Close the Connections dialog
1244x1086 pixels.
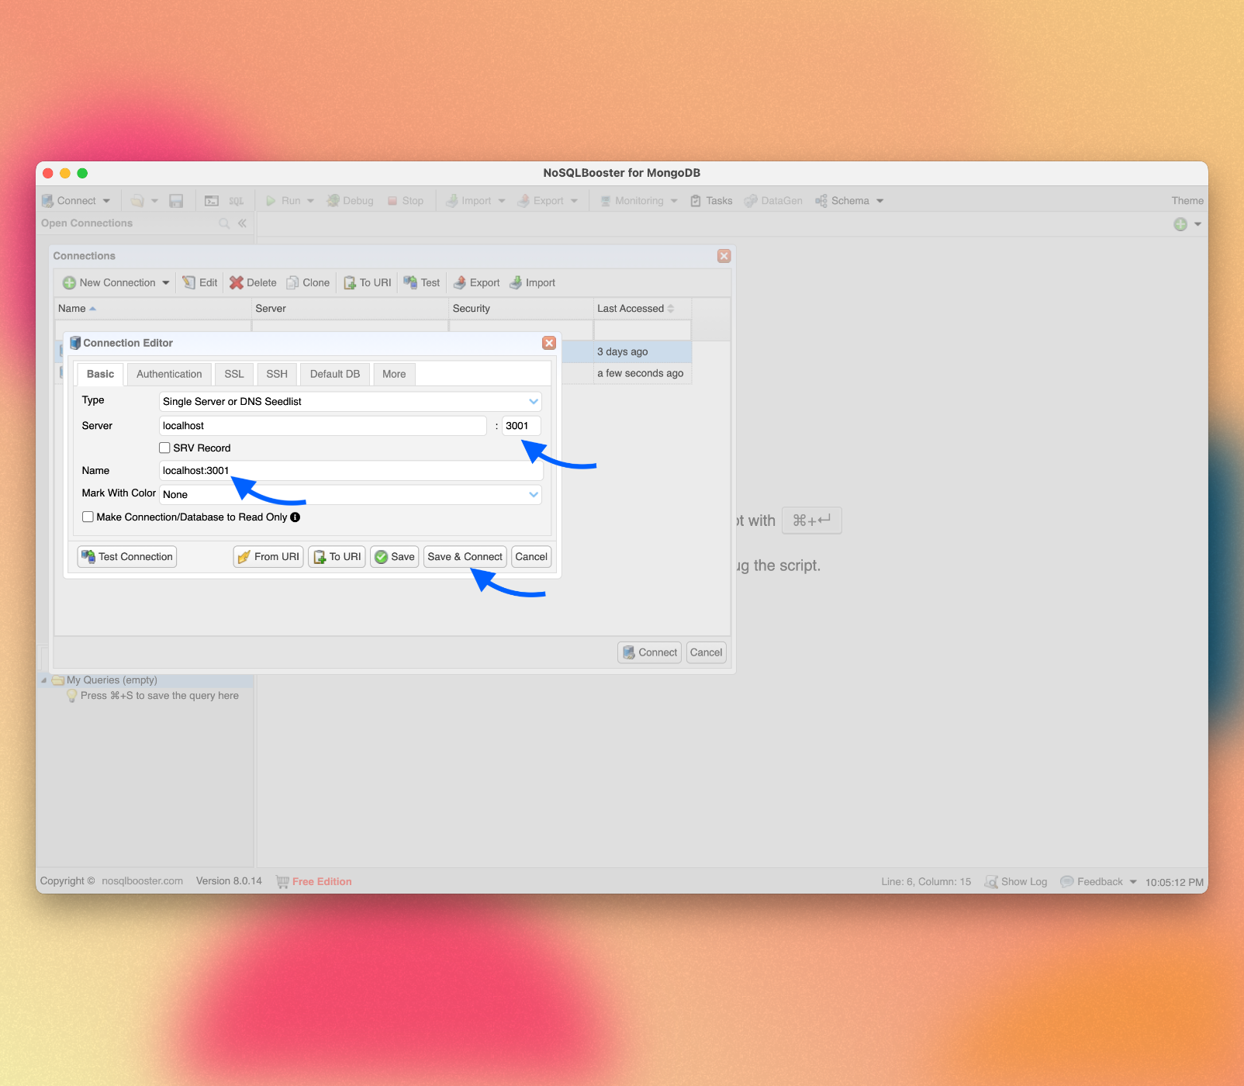tap(724, 256)
